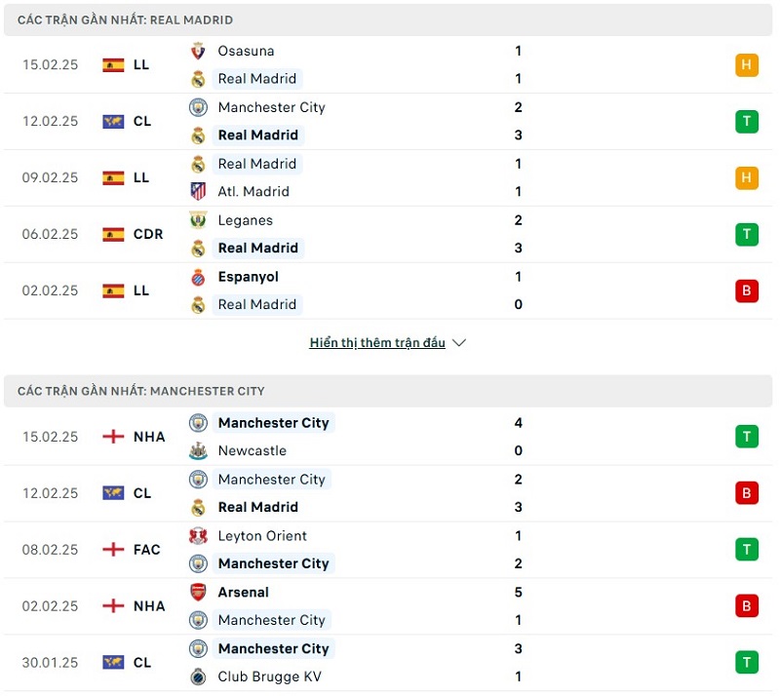
Task: Open the 'Hiển thị thêm trận đấu' link
Action: tap(377, 343)
